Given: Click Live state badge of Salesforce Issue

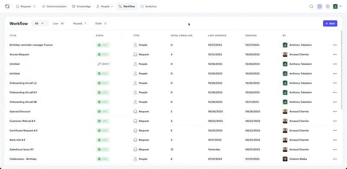Looking at the screenshot, I should (103, 150).
